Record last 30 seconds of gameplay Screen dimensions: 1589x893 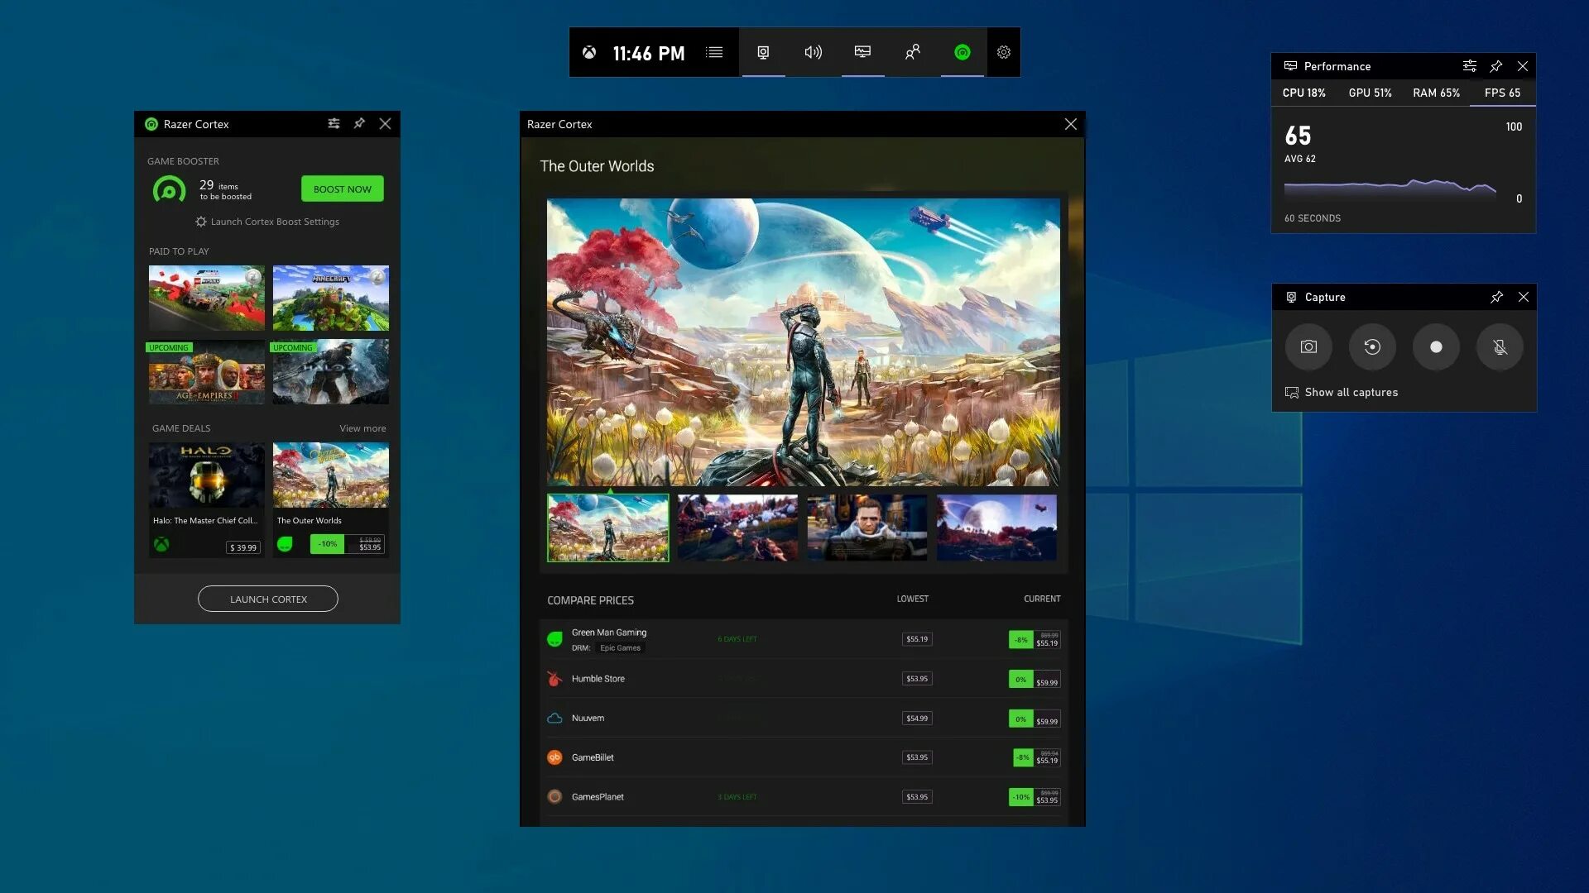pyautogui.click(x=1372, y=347)
